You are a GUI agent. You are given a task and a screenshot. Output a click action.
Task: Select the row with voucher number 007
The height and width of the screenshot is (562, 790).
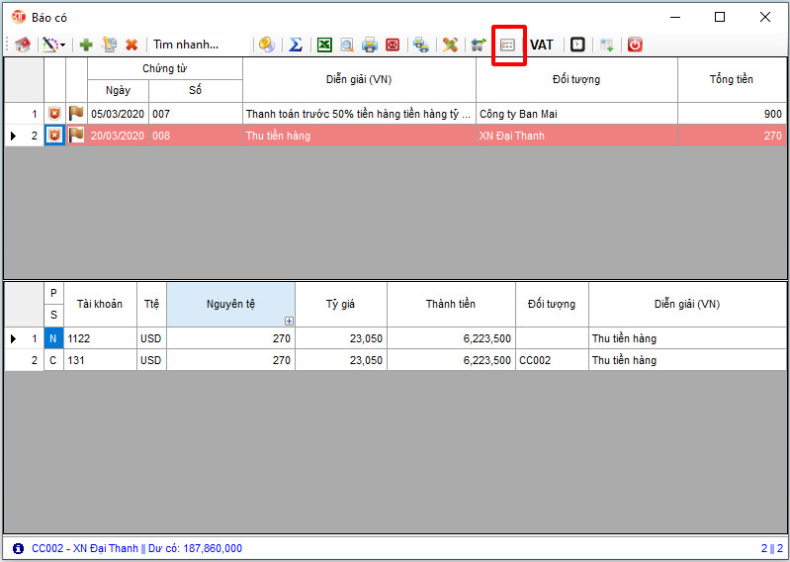195,114
